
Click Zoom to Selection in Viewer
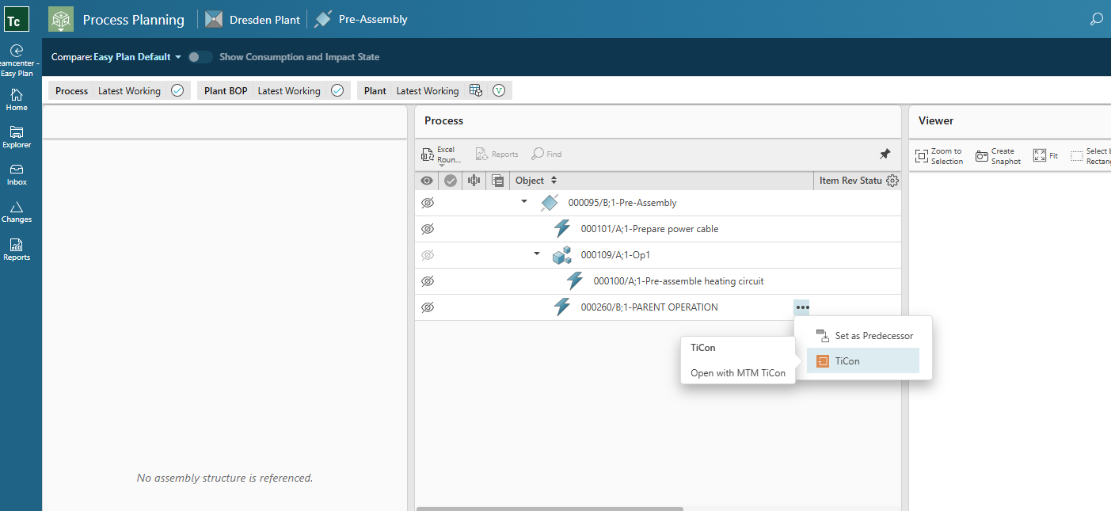click(x=938, y=156)
